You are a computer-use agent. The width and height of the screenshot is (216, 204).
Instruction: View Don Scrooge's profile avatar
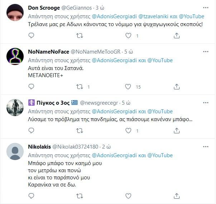point(15,14)
